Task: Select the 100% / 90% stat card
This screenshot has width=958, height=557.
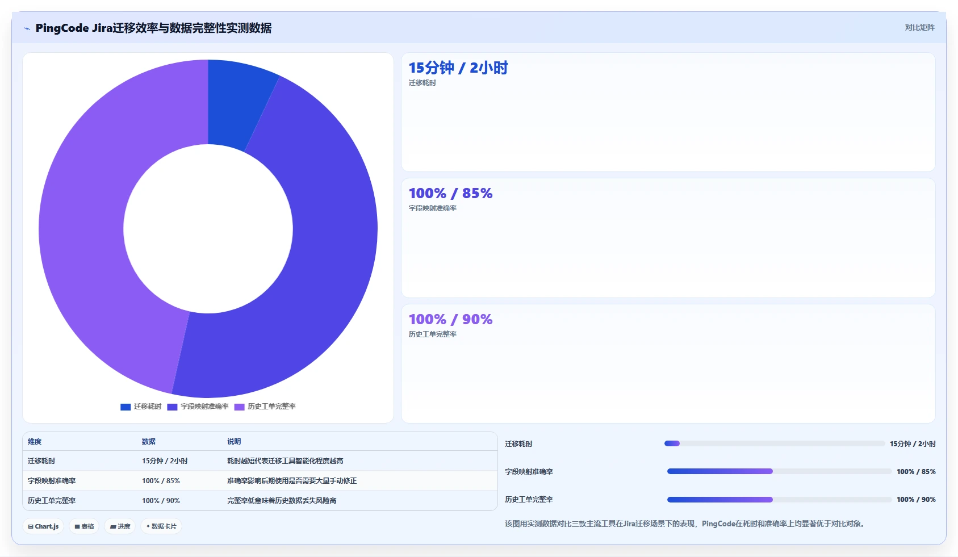Action: 668,363
